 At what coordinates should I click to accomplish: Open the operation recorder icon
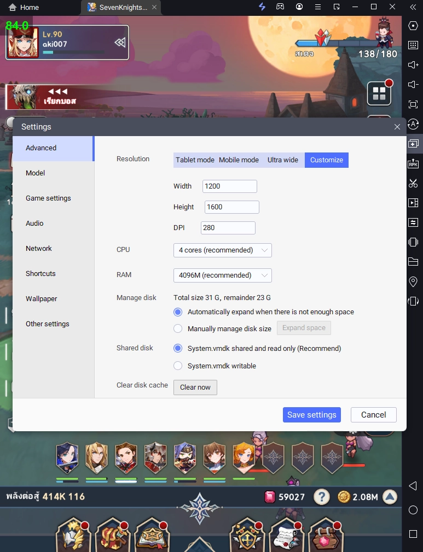pyautogui.click(x=413, y=124)
